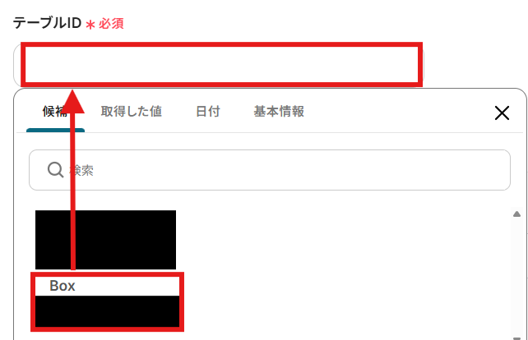Select the 日付 tab
528x340 pixels.
(x=208, y=112)
